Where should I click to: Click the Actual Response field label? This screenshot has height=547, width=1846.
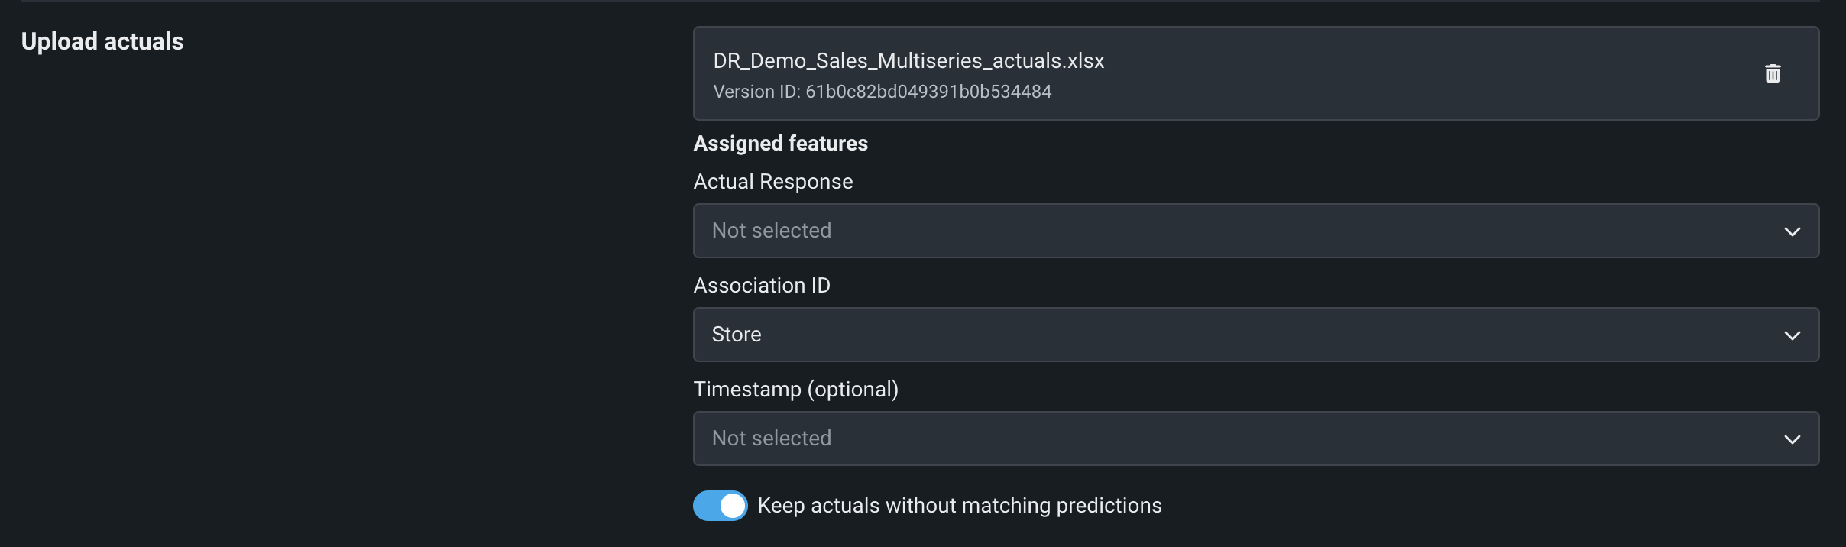772,182
